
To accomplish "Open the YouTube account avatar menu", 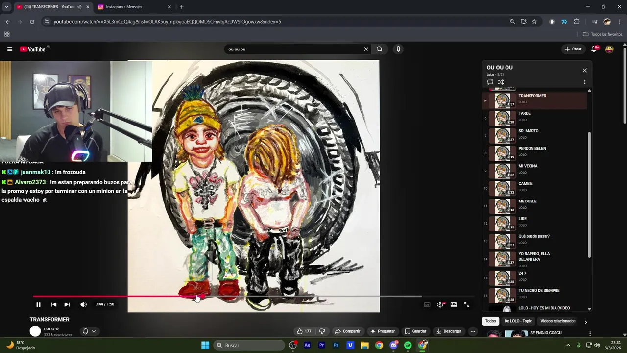I will point(609,49).
